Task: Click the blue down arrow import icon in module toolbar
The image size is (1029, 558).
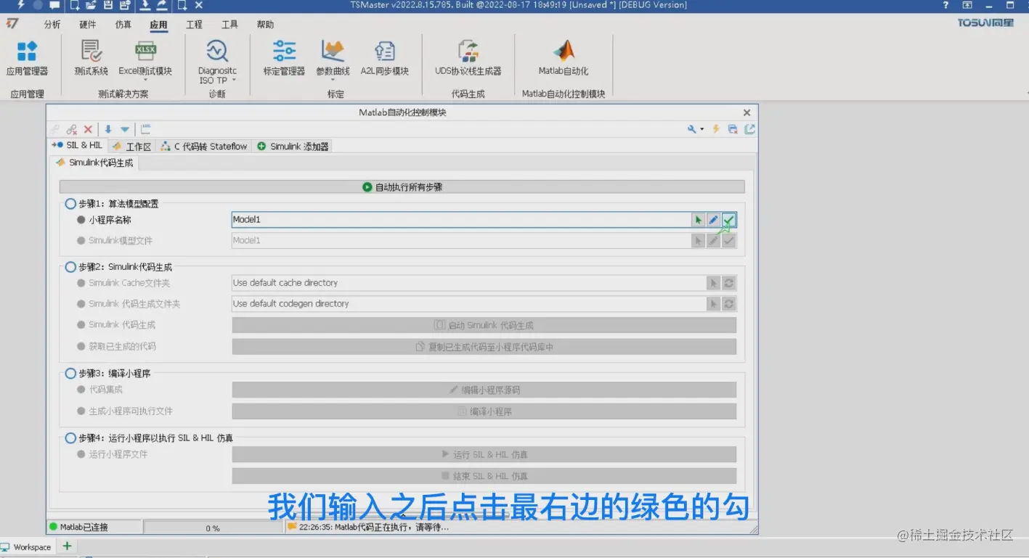Action: click(108, 129)
